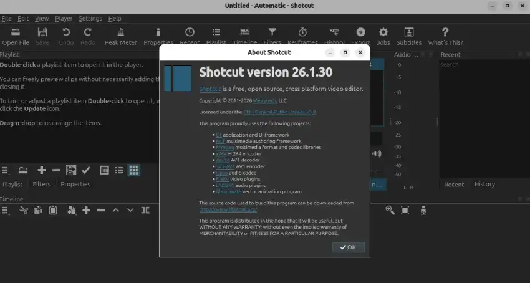Click timeline Lift up-chevron icon

[x=115, y=210]
